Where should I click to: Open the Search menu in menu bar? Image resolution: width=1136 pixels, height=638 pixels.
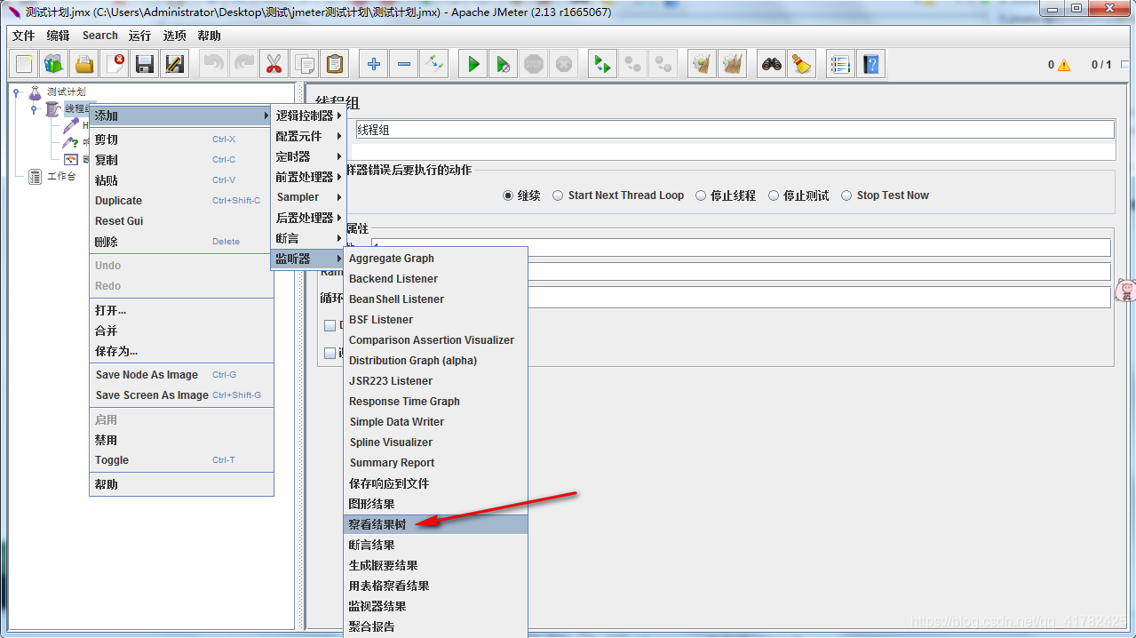point(100,36)
